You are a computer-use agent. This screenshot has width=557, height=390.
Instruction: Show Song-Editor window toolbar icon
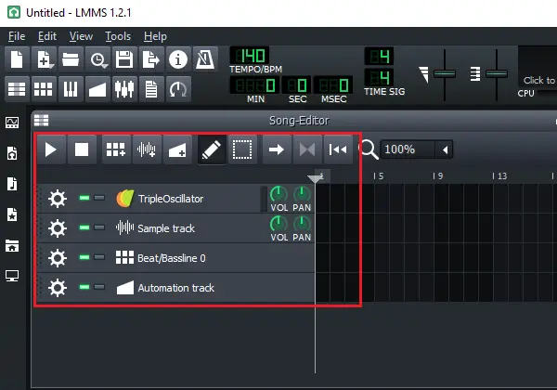17,89
